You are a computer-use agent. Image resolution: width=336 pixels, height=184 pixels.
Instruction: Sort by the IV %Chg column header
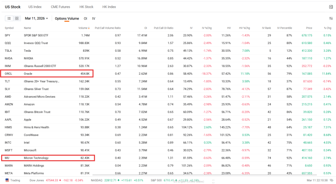[207, 28]
